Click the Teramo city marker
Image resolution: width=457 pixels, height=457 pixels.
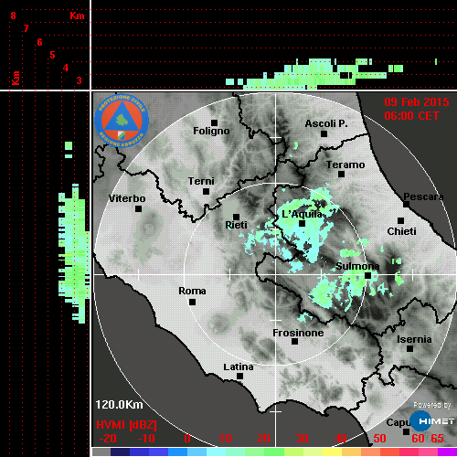(342, 175)
